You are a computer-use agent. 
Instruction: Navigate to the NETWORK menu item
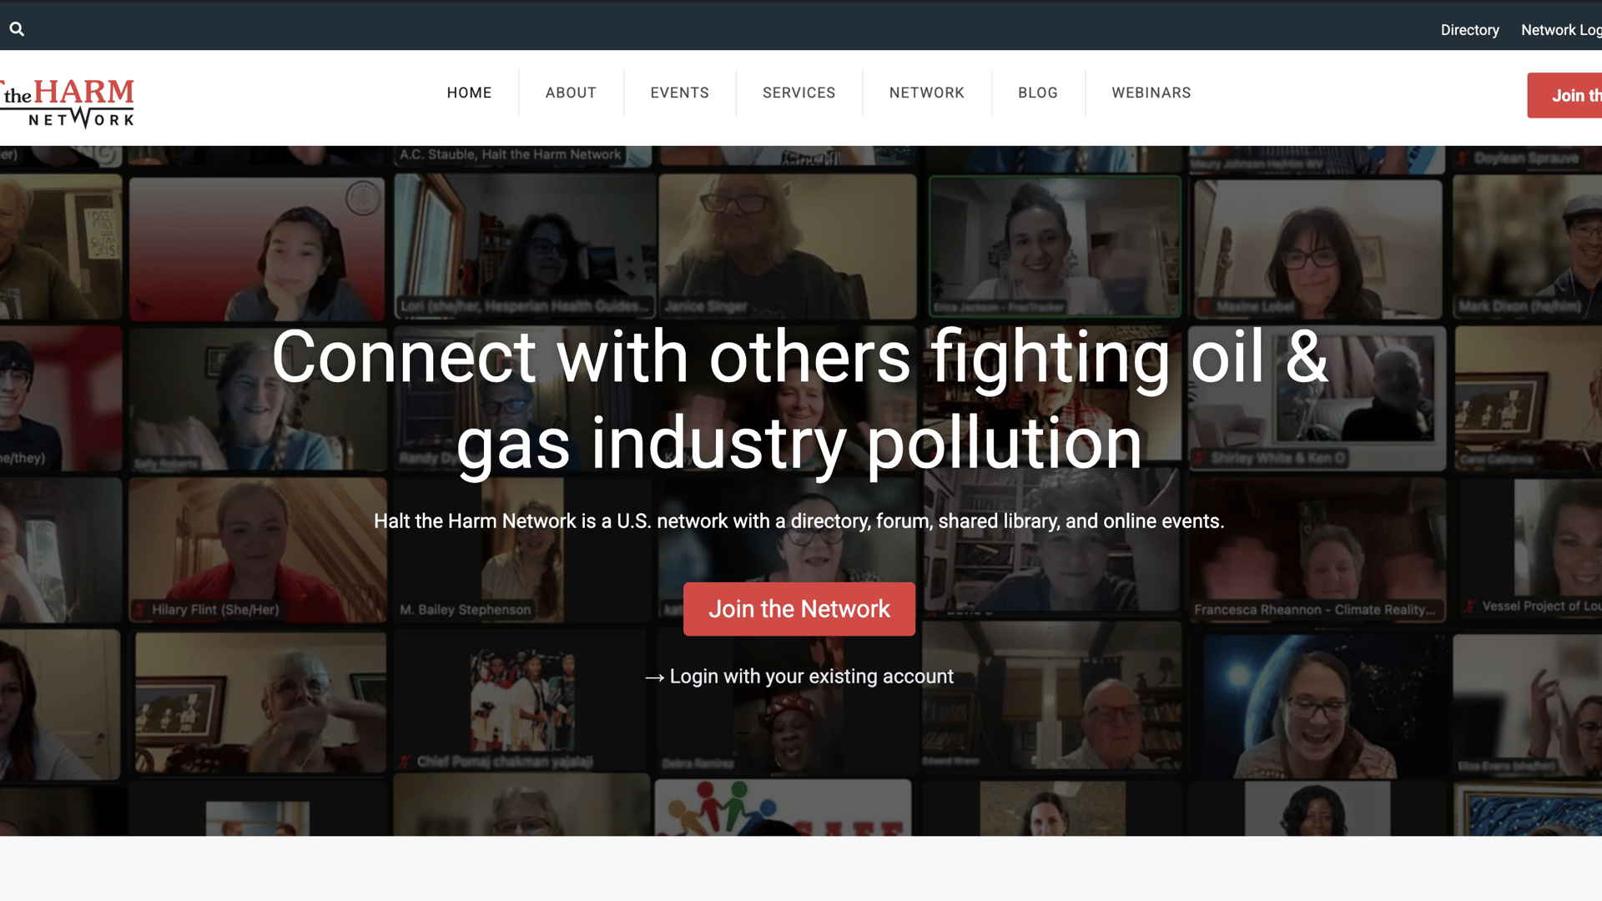click(926, 93)
